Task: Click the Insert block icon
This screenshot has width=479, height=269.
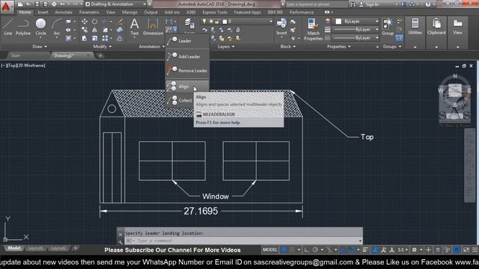Action: click(281, 26)
